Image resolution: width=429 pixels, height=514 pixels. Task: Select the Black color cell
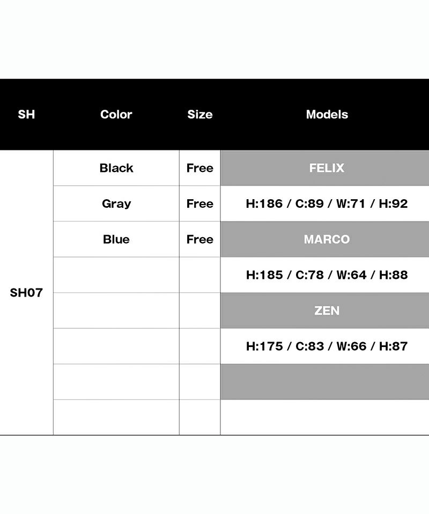116,168
